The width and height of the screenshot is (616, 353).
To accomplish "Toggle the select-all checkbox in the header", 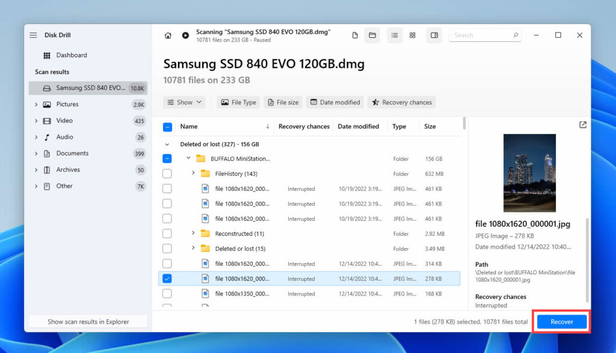I will point(168,126).
